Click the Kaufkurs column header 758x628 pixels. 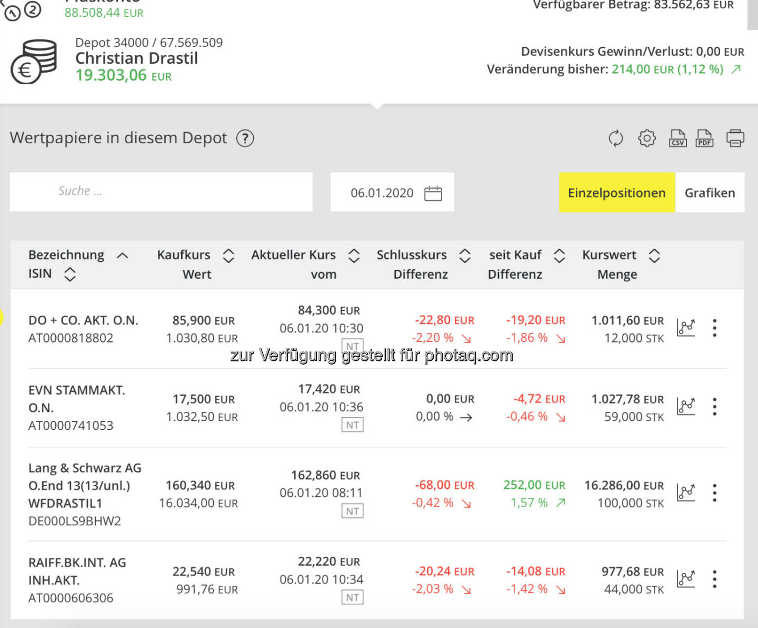point(184,255)
